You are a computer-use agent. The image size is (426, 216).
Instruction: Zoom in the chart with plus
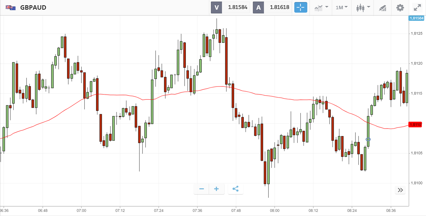216,189
